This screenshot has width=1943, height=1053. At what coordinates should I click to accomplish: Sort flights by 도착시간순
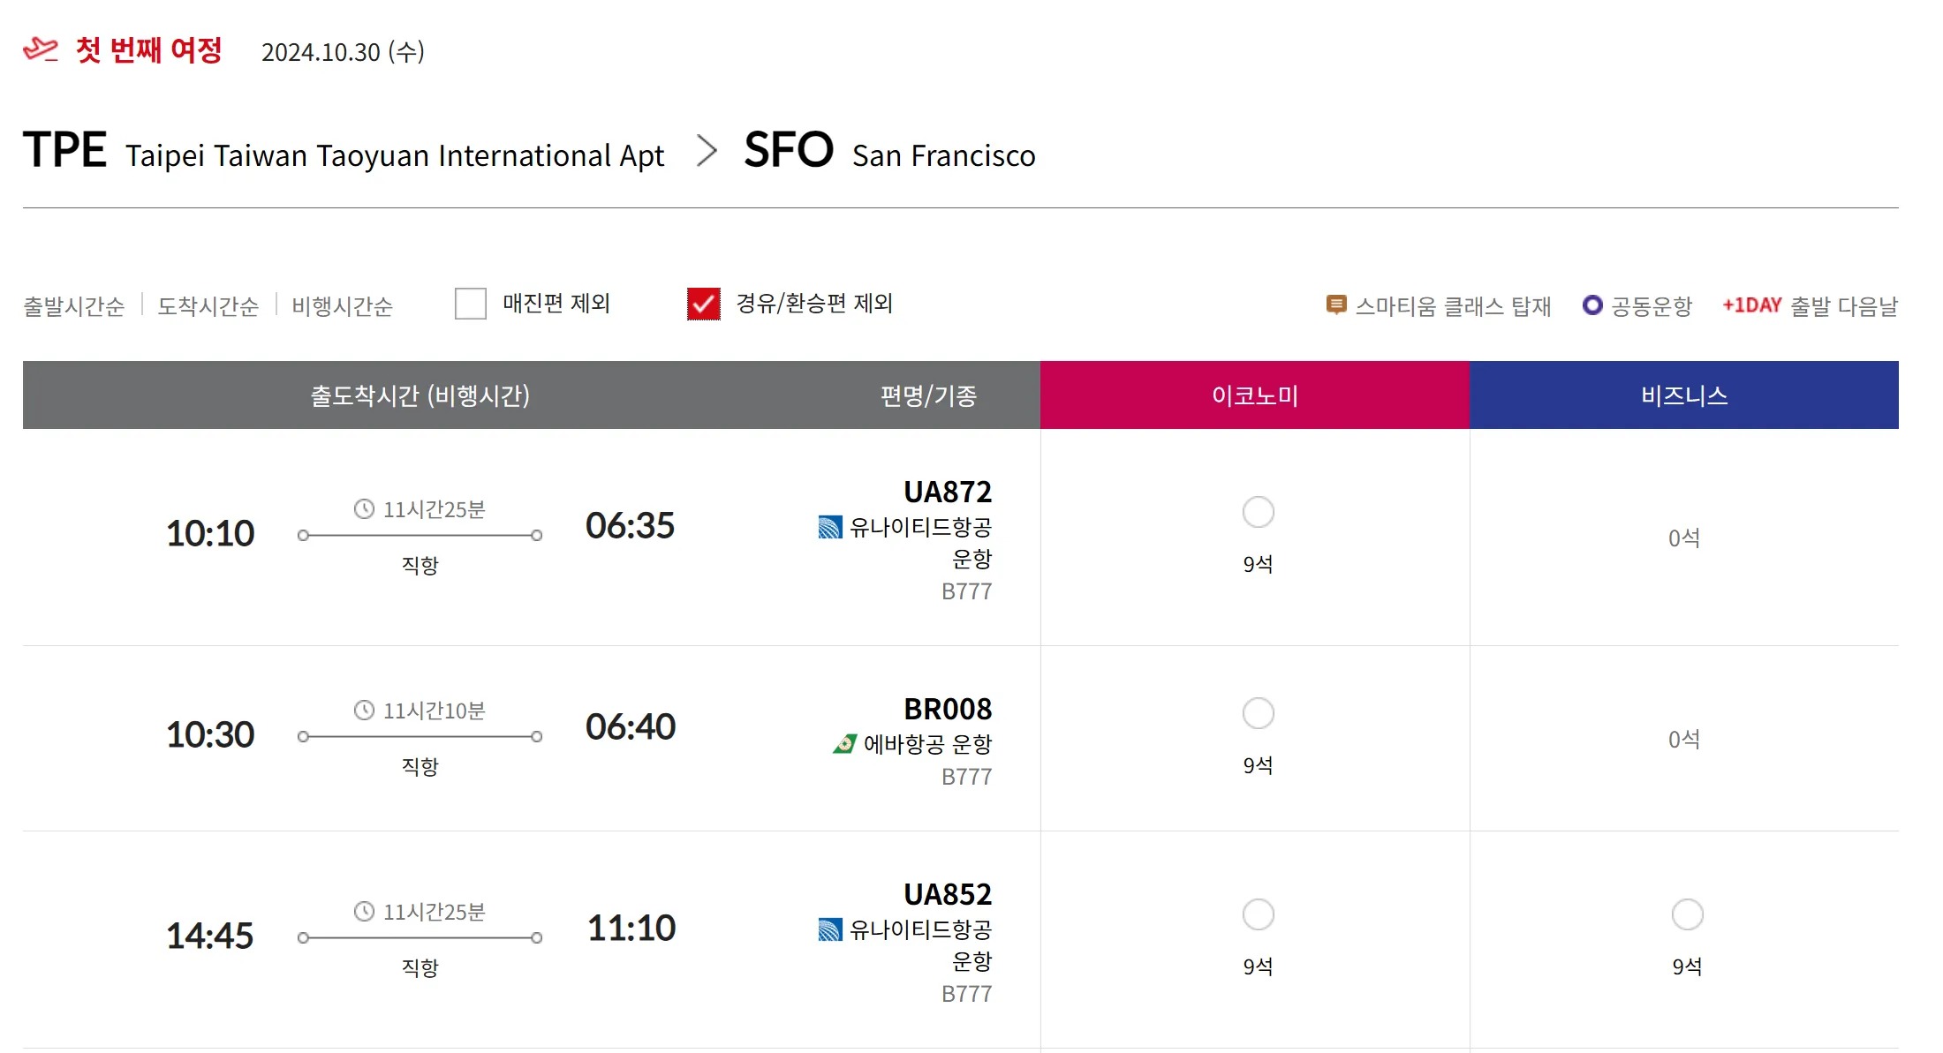tap(208, 306)
